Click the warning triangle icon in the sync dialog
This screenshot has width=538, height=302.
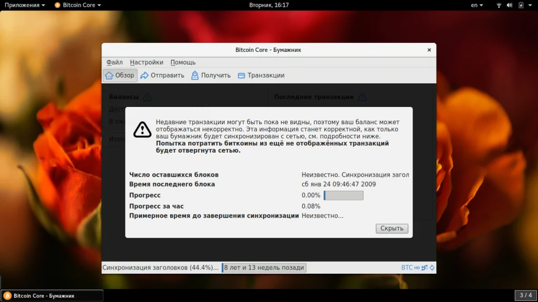(142, 130)
